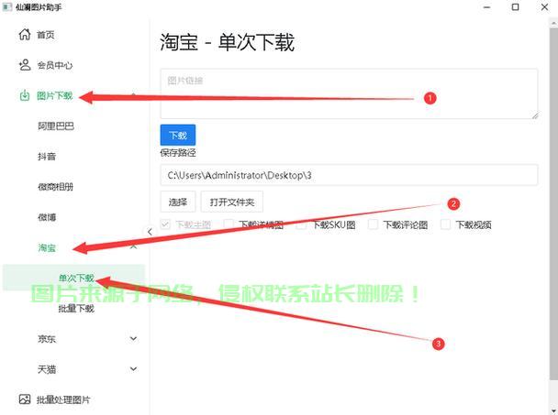
Task: Click the 京东 sidebar label
Action: pos(47,339)
